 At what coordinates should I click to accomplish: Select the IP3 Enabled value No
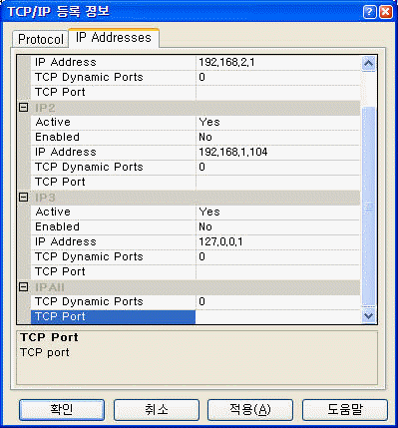pos(277,226)
